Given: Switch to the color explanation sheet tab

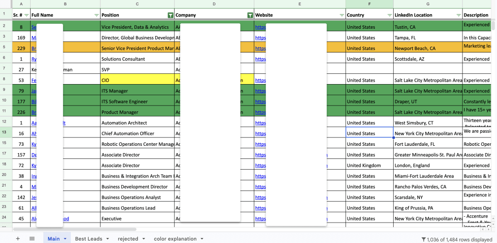Looking at the screenshot, I should point(175,239).
